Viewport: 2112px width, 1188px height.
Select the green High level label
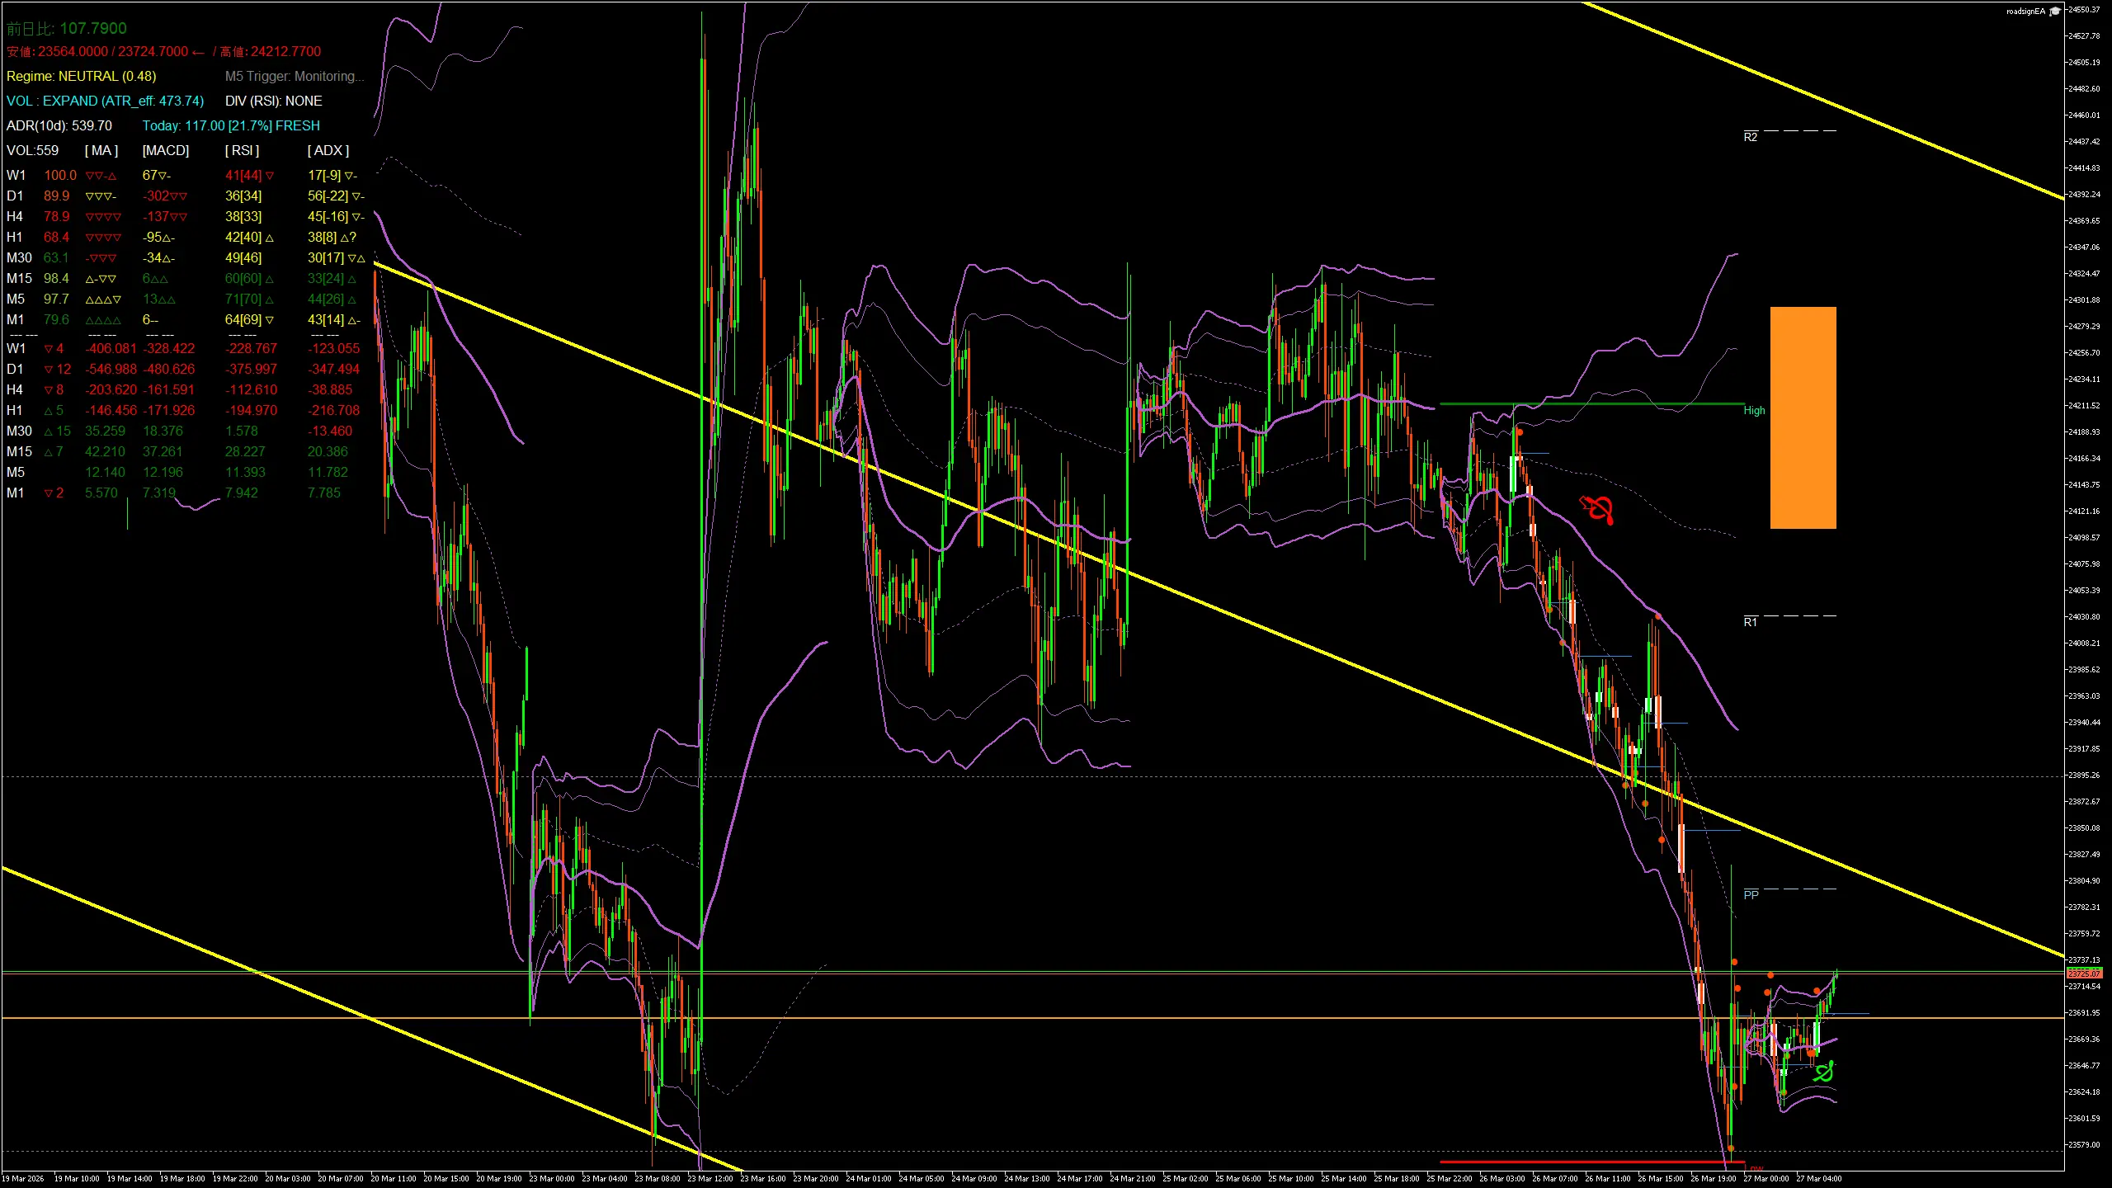tap(1754, 411)
